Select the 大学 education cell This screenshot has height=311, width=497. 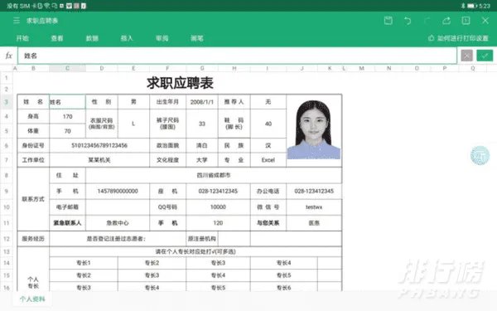pos(202,160)
